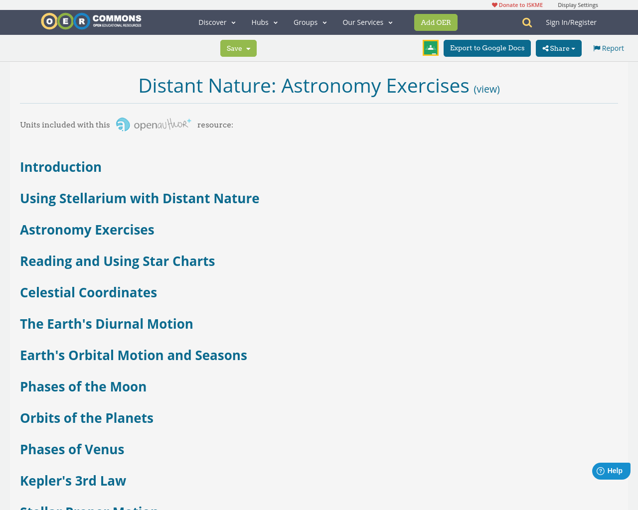
Task: Open Display Settings
Action: pyautogui.click(x=578, y=4)
